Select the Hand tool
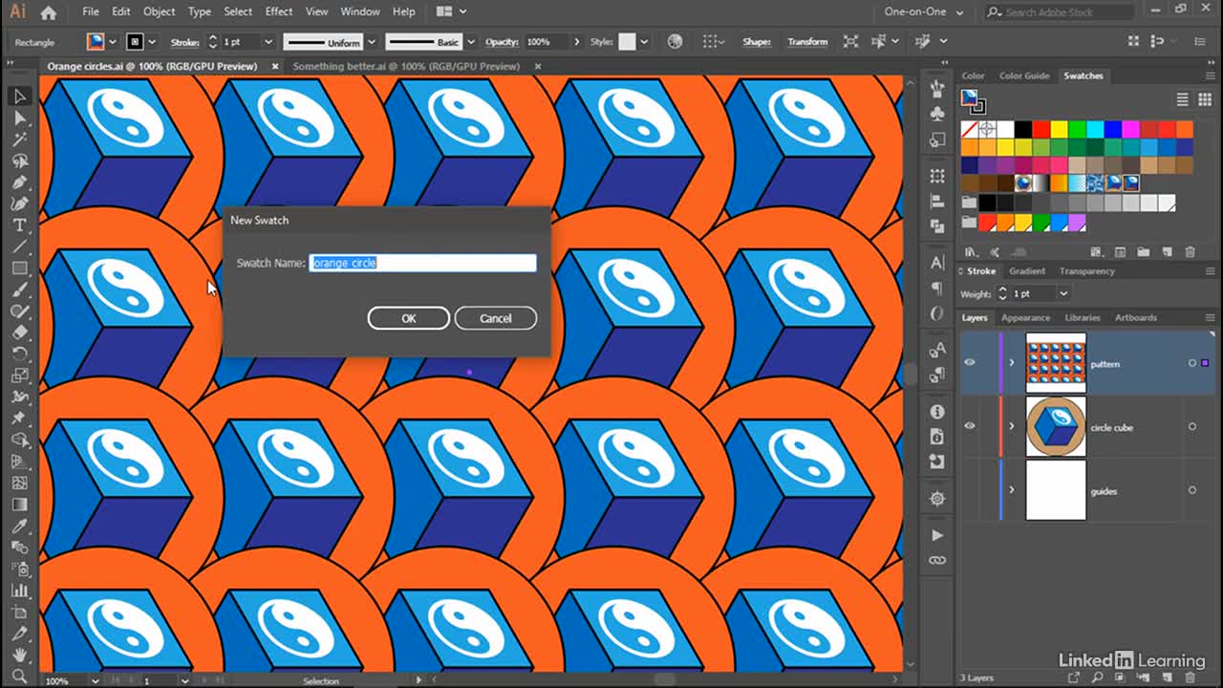The width and height of the screenshot is (1223, 688). click(x=19, y=655)
